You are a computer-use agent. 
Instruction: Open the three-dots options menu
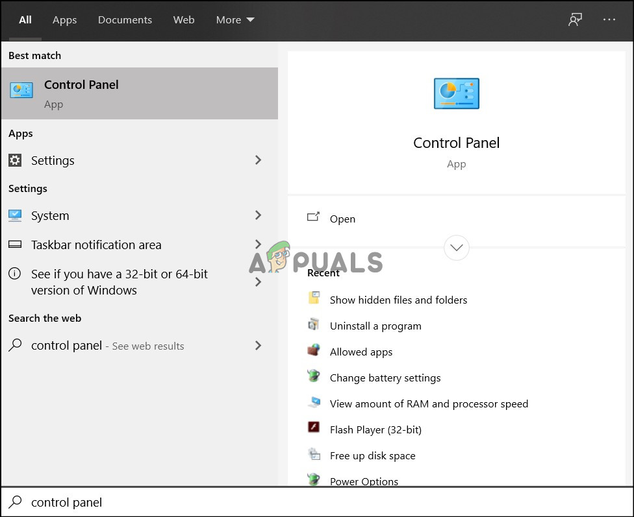[x=609, y=19]
